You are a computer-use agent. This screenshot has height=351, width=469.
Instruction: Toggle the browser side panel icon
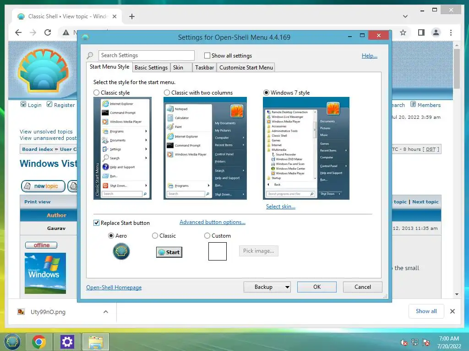click(421, 32)
